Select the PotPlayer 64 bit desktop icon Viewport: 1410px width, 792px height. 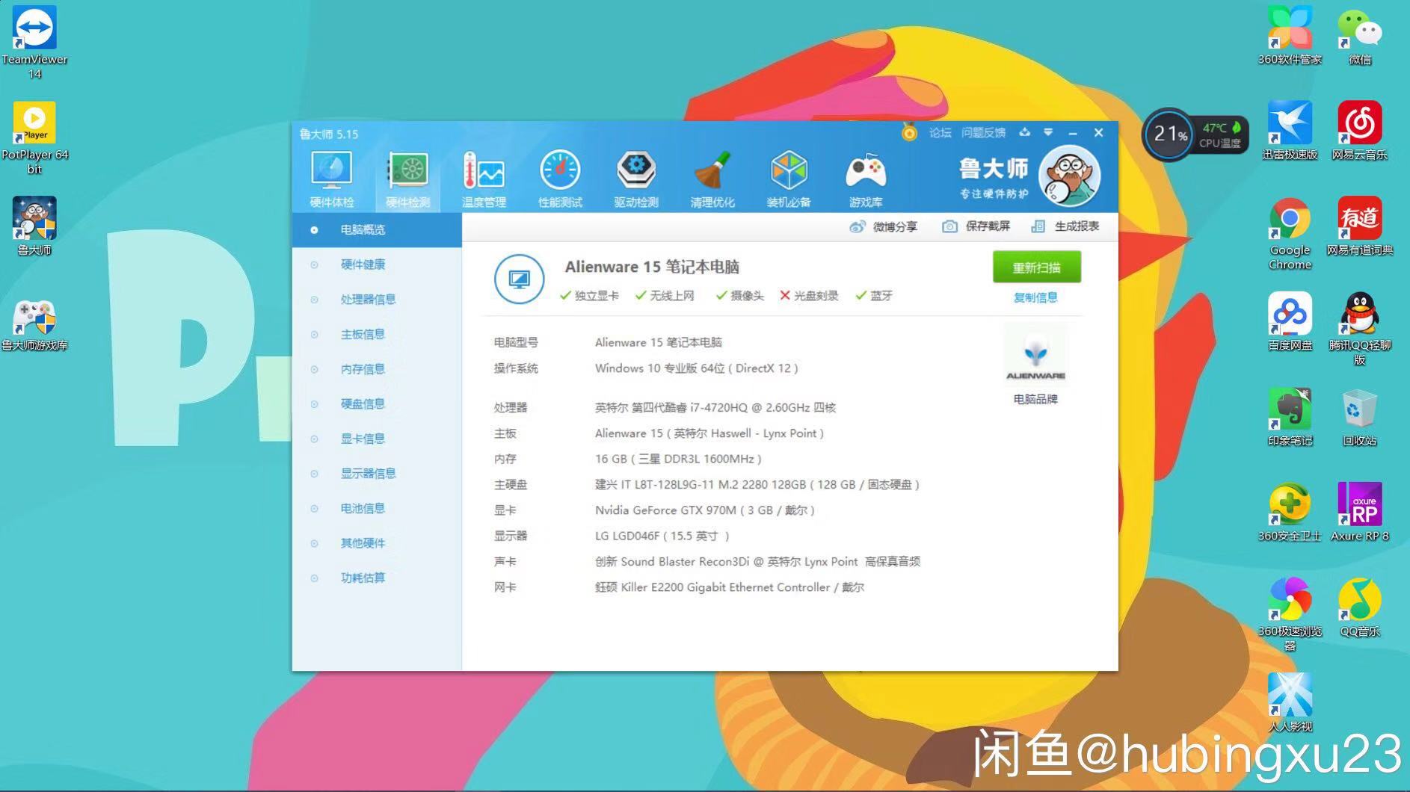tap(34, 138)
